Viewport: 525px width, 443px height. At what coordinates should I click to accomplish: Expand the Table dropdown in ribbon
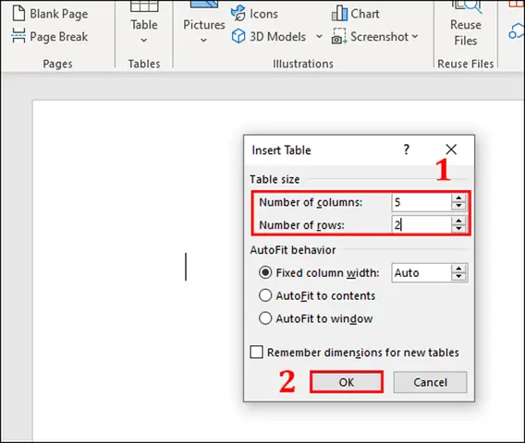144,40
